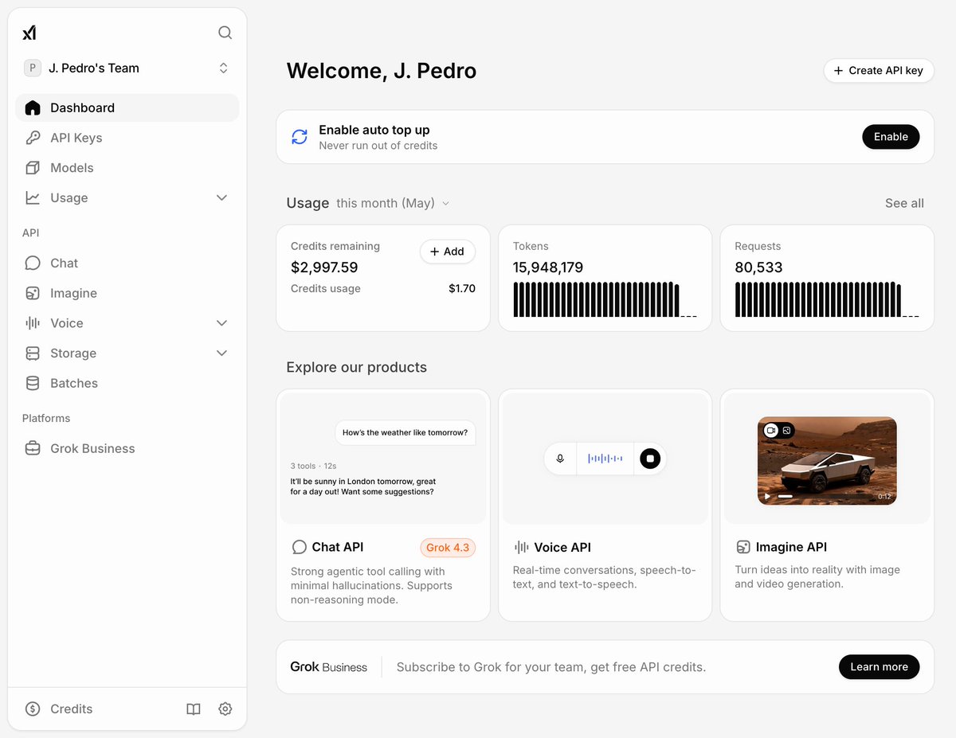Click the Dashboard home icon
Image resolution: width=956 pixels, height=738 pixels.
pos(33,107)
